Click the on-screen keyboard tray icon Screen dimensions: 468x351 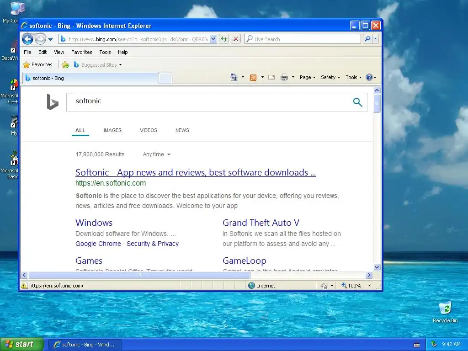click(x=417, y=345)
